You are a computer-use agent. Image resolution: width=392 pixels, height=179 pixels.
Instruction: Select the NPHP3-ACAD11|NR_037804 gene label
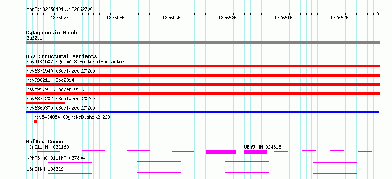pyautogui.click(x=55, y=158)
